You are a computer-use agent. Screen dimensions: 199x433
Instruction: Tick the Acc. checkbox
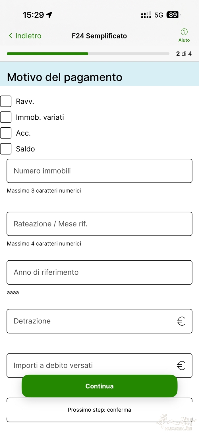(x=6, y=133)
